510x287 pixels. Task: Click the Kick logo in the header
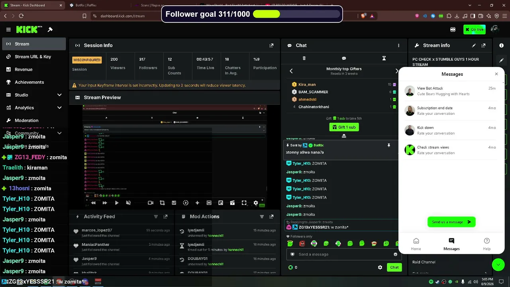(29, 29)
